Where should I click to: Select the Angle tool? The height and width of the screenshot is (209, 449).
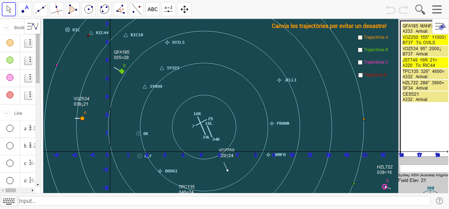coord(121,9)
